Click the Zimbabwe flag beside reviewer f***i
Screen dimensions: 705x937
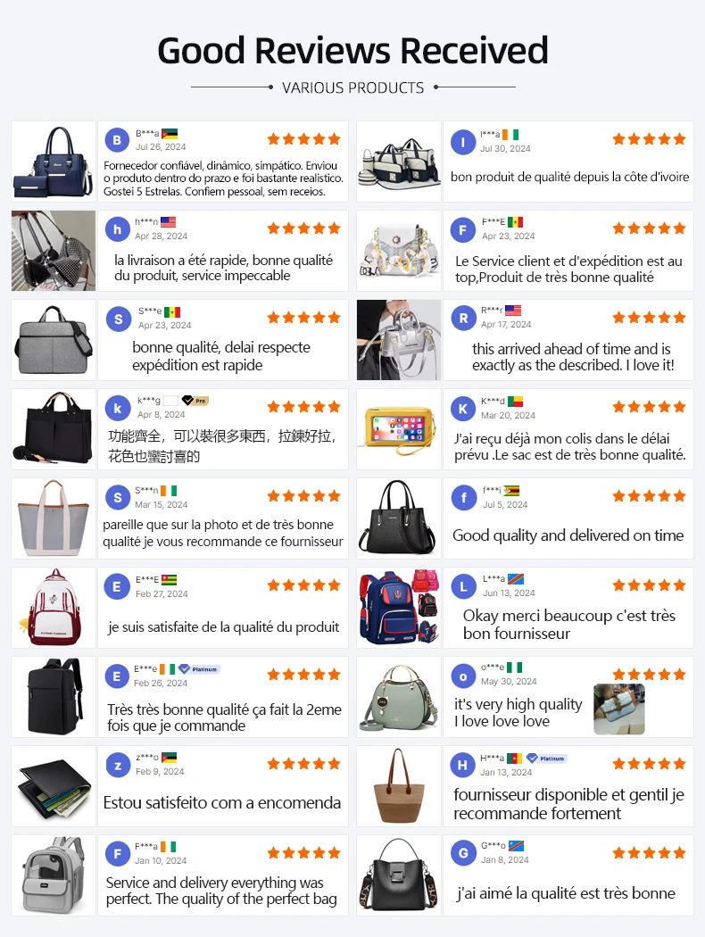click(512, 491)
